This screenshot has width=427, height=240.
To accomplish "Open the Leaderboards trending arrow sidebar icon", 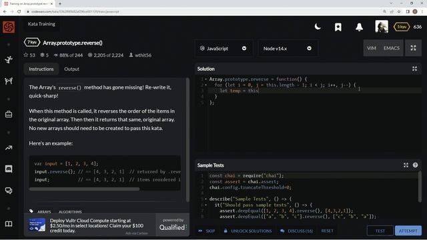I will pyautogui.click(x=9, y=148).
